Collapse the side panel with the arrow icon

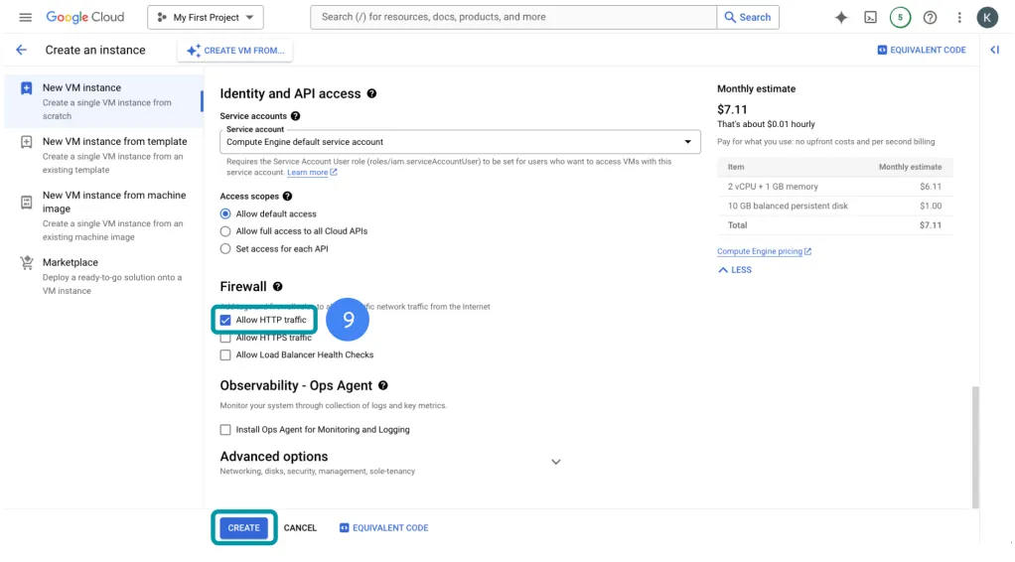click(995, 50)
